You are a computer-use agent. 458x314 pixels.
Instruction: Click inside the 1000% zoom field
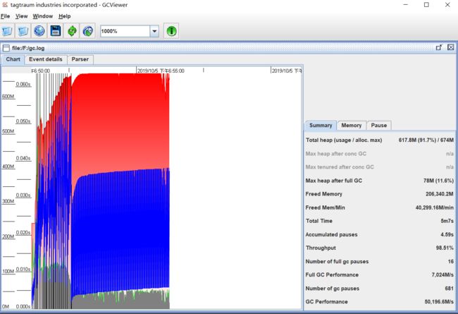pyautogui.click(x=125, y=31)
